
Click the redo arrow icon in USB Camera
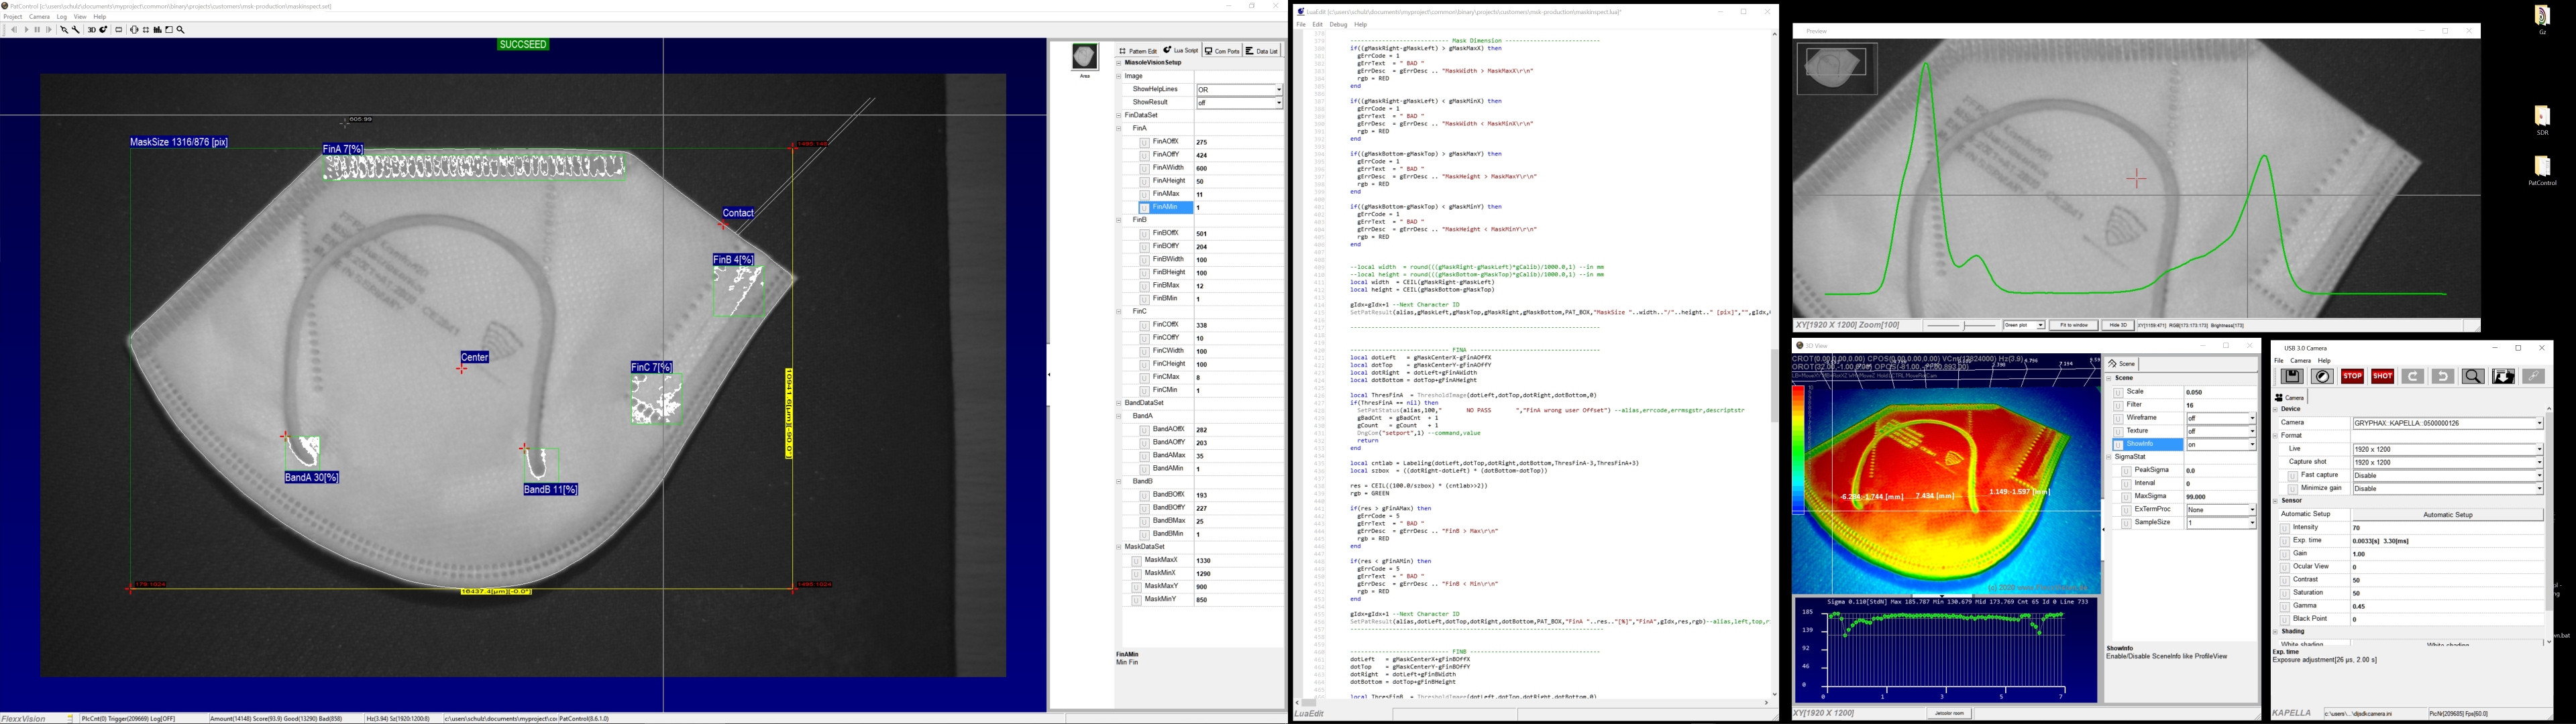[2412, 377]
